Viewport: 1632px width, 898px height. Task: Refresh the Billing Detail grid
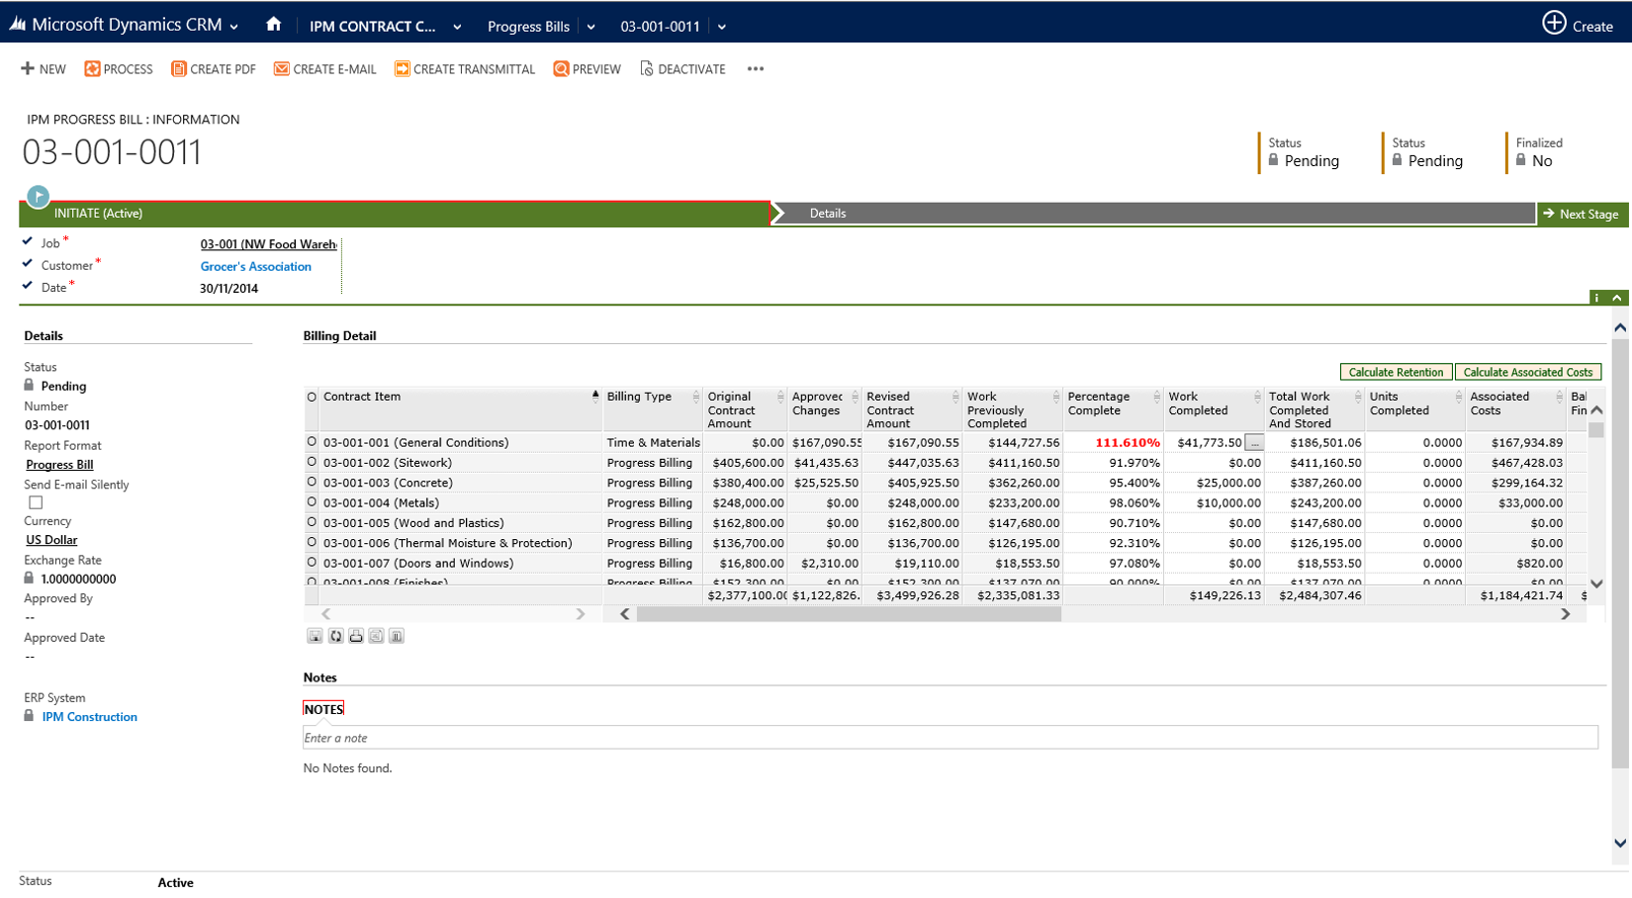click(336, 635)
